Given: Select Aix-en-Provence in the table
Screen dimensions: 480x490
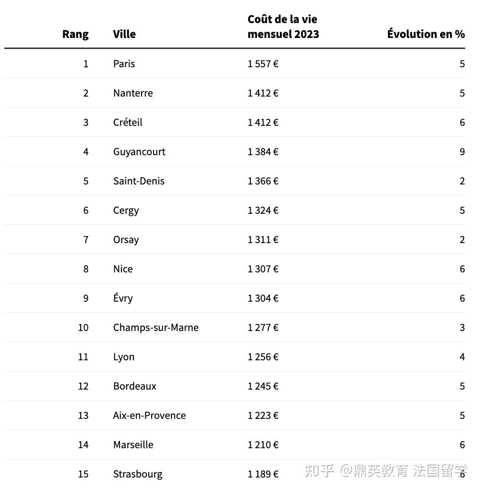Looking at the screenshot, I should [149, 416].
